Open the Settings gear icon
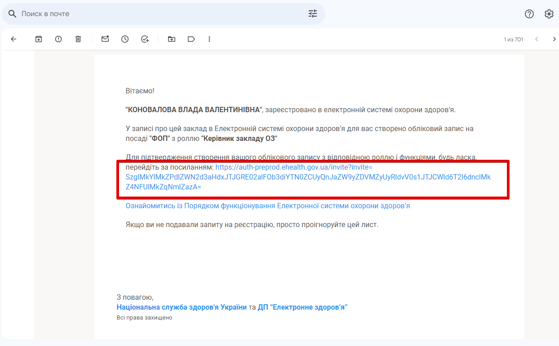This screenshot has width=559, height=346. click(549, 14)
